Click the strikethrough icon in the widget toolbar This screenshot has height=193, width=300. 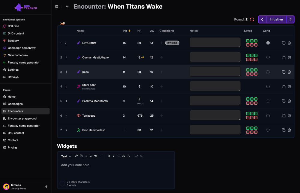pyautogui.click(x=118, y=156)
